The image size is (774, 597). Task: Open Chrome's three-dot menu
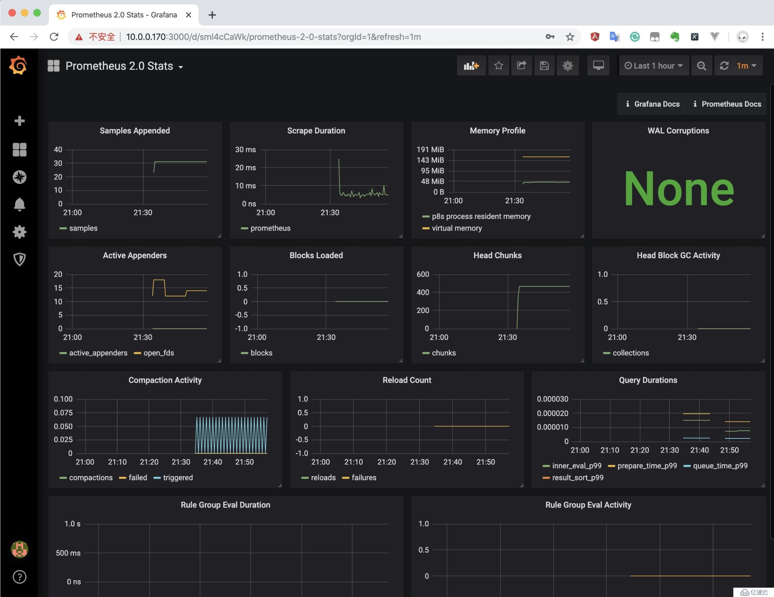pyautogui.click(x=762, y=37)
